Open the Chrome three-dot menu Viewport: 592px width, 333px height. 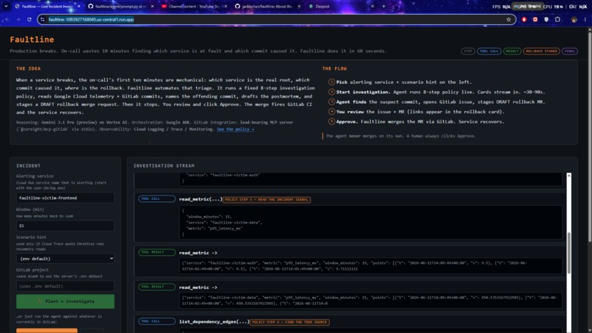585,20
